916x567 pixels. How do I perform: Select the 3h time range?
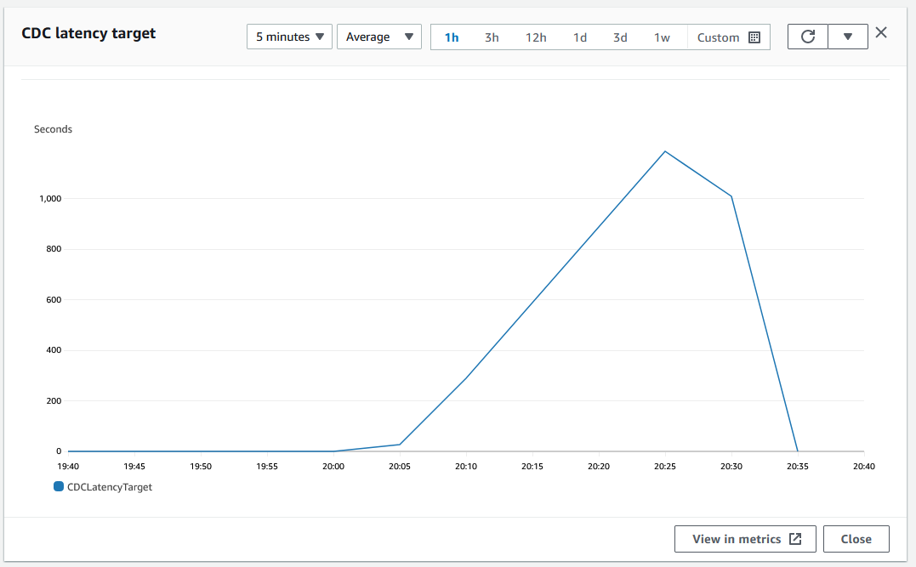(x=492, y=37)
